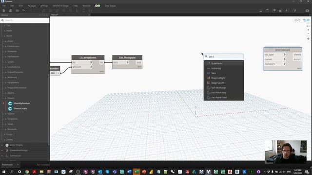Viewport: 312px width, 175px height.
Task: Click the Open file toolbar icon
Action: coord(10,11)
